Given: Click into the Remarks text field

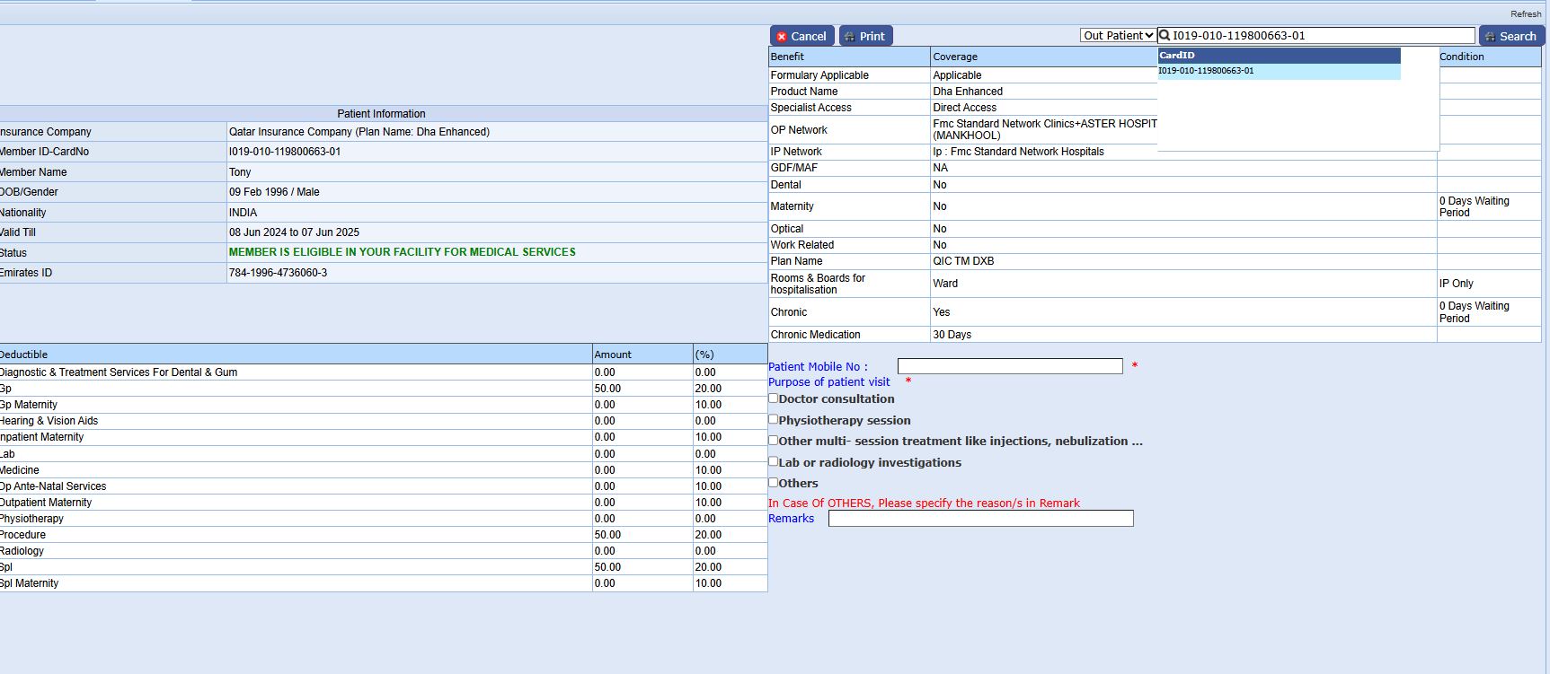Looking at the screenshot, I should 980,519.
